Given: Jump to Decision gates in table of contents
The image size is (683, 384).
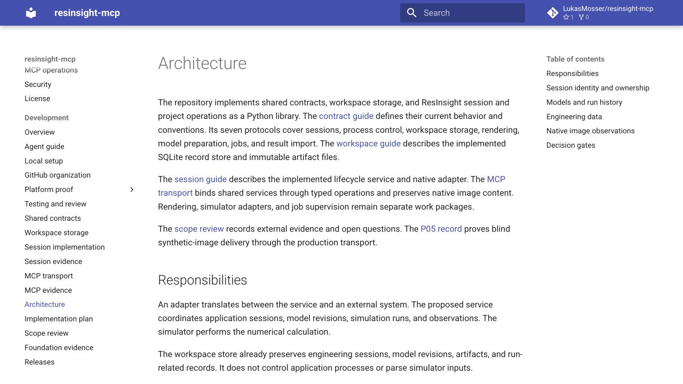Looking at the screenshot, I should (x=571, y=145).
